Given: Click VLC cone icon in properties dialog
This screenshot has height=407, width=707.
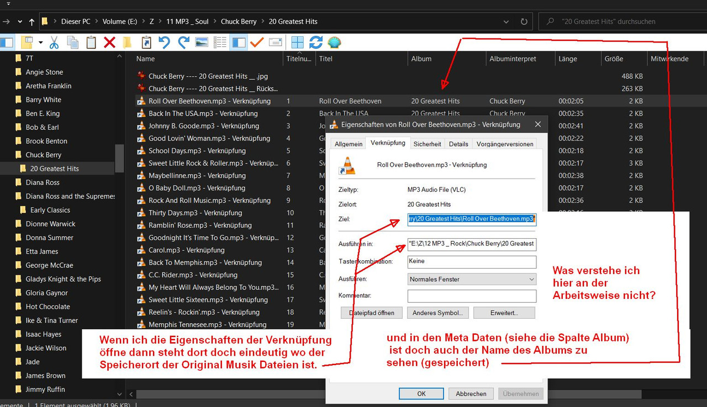Looking at the screenshot, I should pyautogui.click(x=347, y=165).
